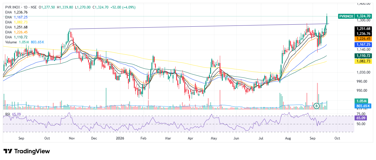Image resolution: width=376 pixels, height=160 pixels.
Task: Click the Jun label on time axis
Action: point(237,138)
